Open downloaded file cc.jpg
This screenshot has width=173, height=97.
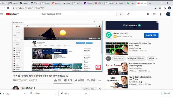[67, 93]
